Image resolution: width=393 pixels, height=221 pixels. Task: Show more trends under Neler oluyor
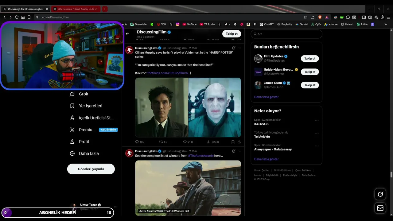[266, 159]
